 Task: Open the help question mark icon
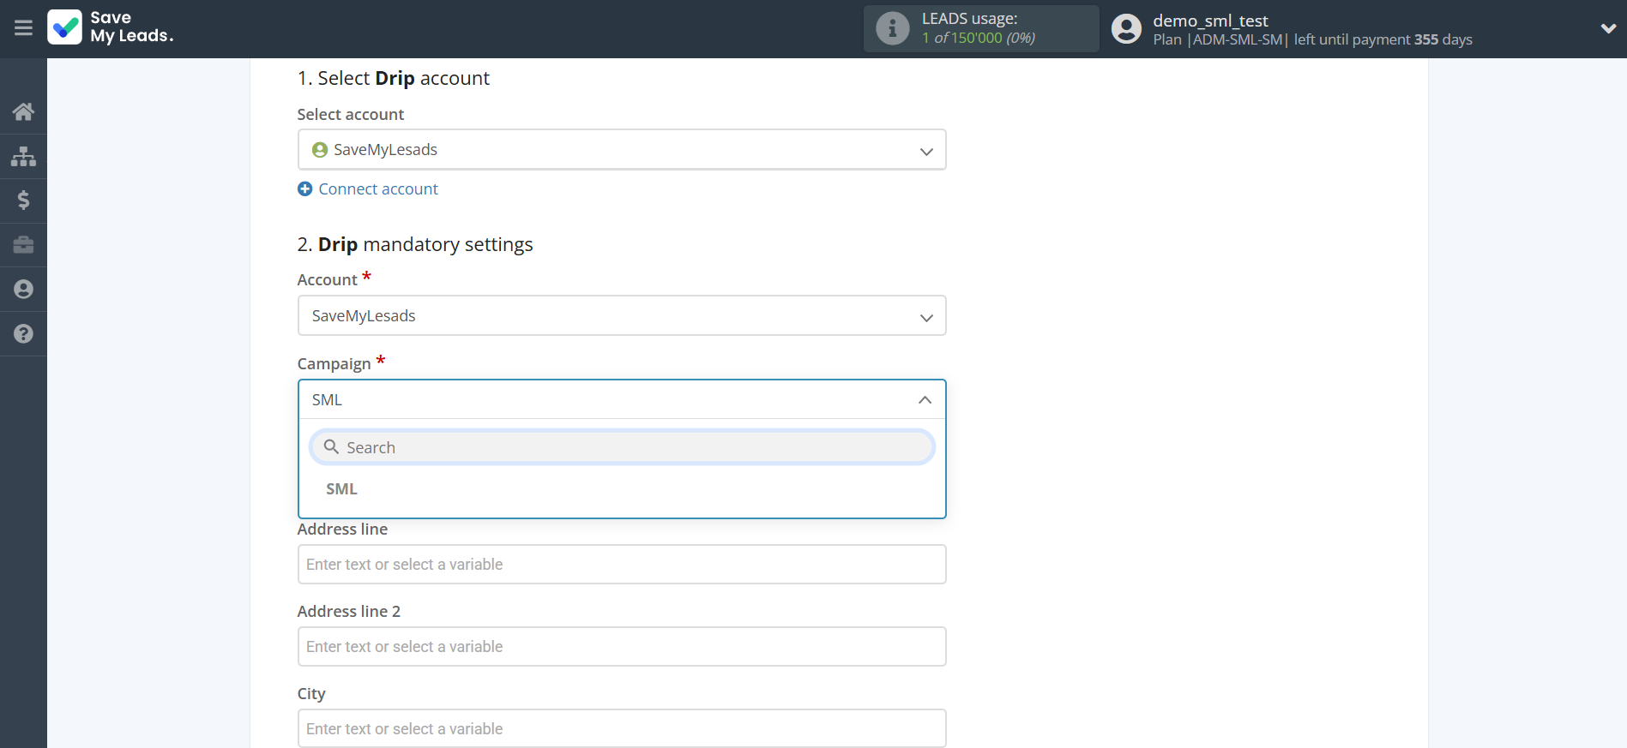click(23, 334)
